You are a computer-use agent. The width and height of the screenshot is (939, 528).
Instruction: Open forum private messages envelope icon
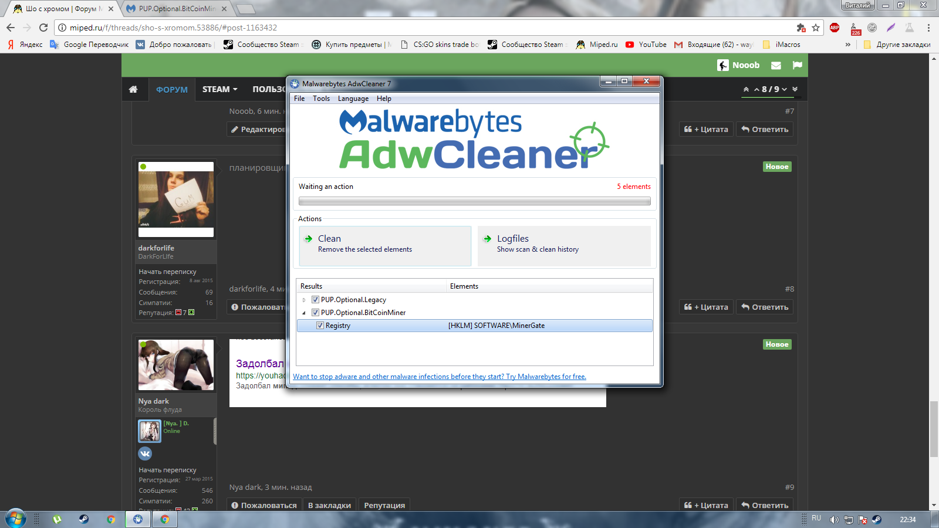pos(776,66)
